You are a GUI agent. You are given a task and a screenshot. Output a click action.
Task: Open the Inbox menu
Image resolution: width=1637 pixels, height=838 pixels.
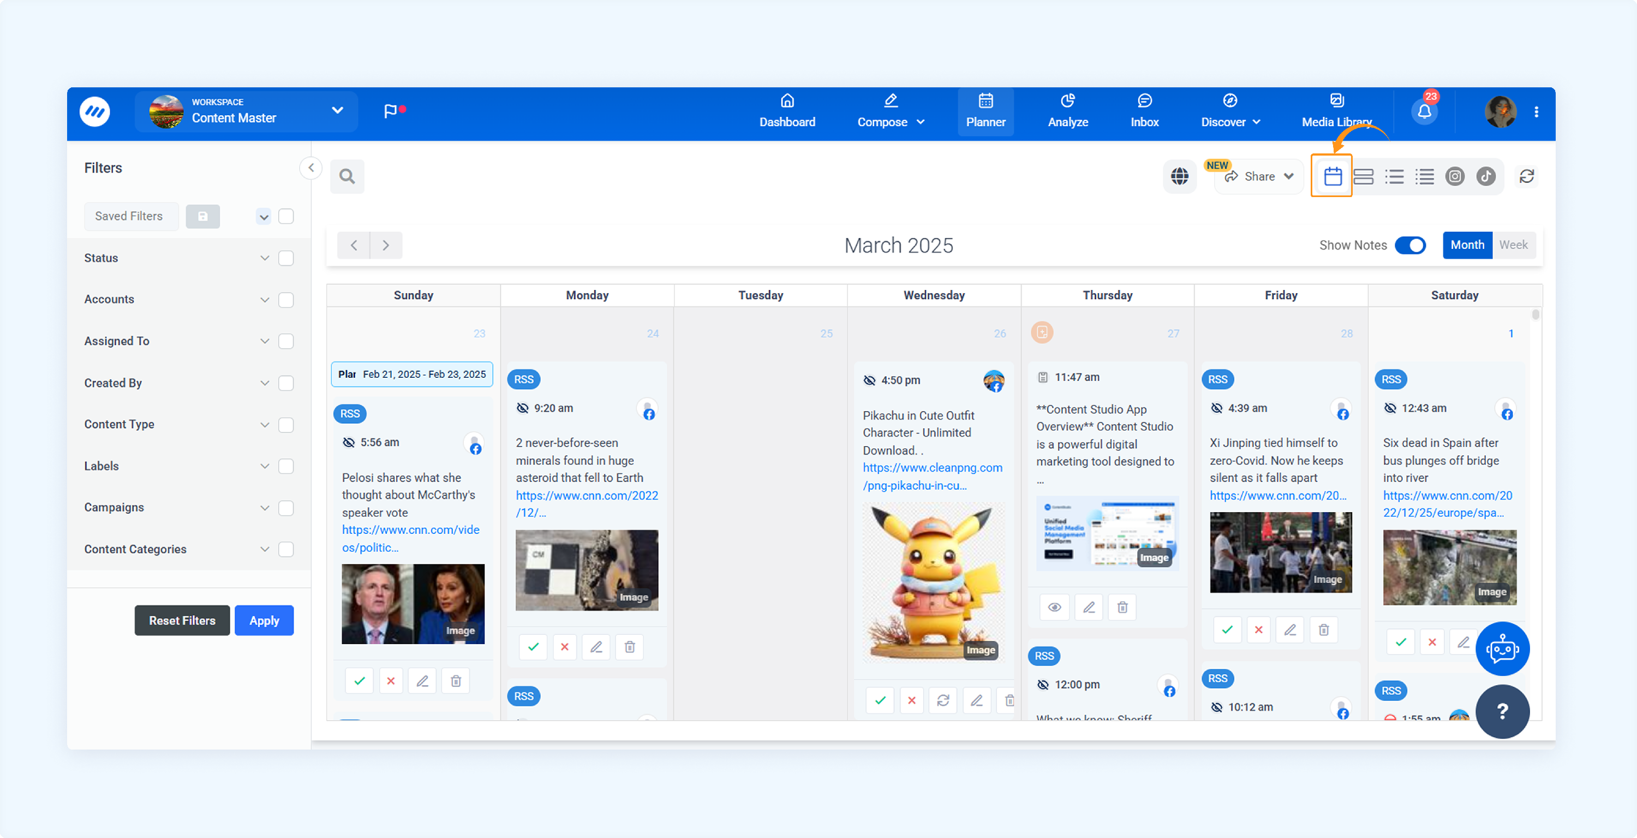coord(1144,112)
